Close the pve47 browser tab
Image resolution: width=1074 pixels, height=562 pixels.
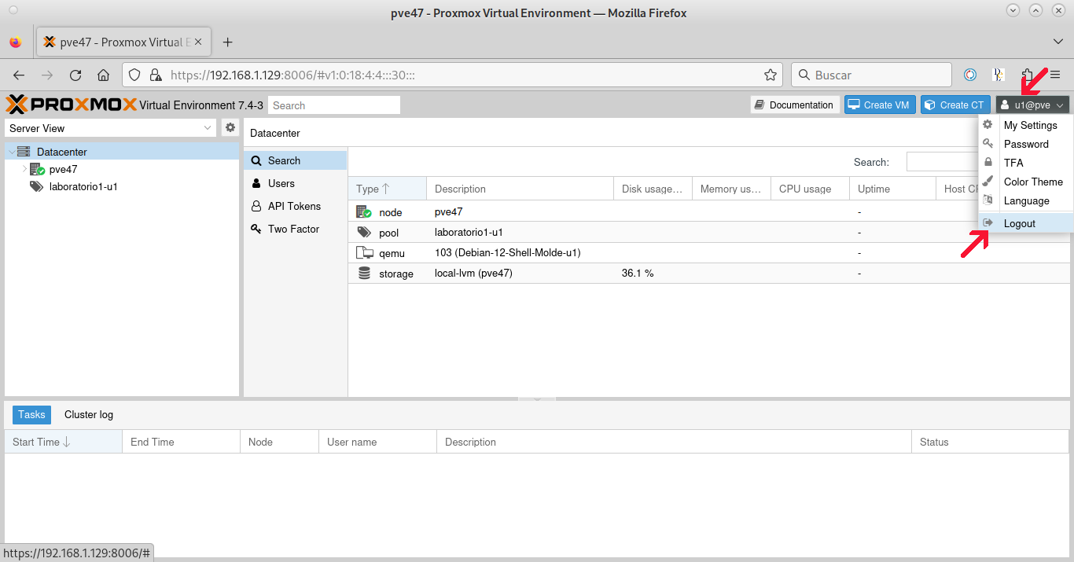pos(197,42)
